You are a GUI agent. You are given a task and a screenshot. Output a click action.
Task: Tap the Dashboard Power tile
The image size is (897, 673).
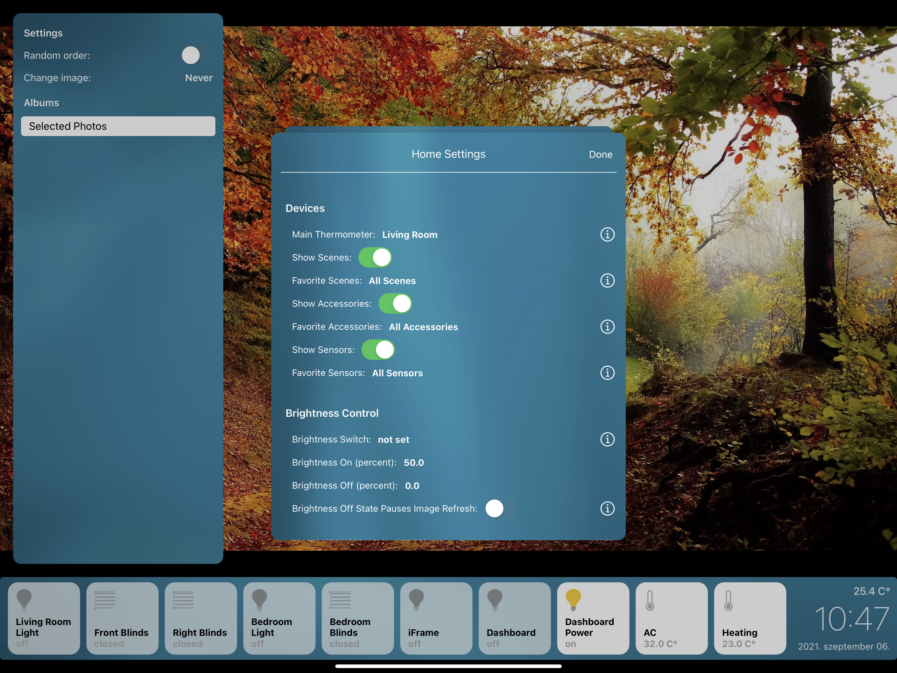[593, 618]
